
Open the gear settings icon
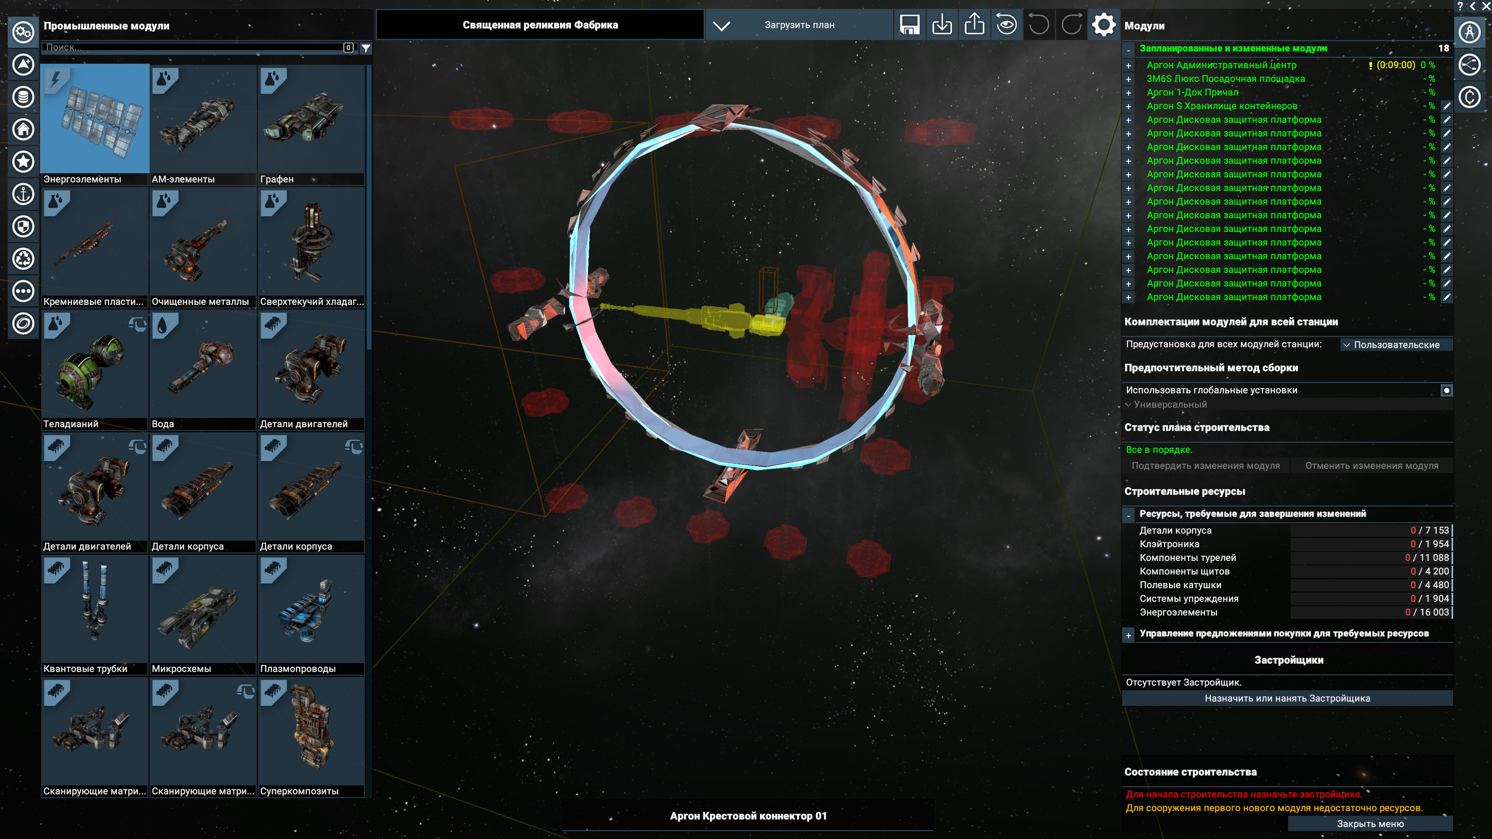click(x=1103, y=25)
